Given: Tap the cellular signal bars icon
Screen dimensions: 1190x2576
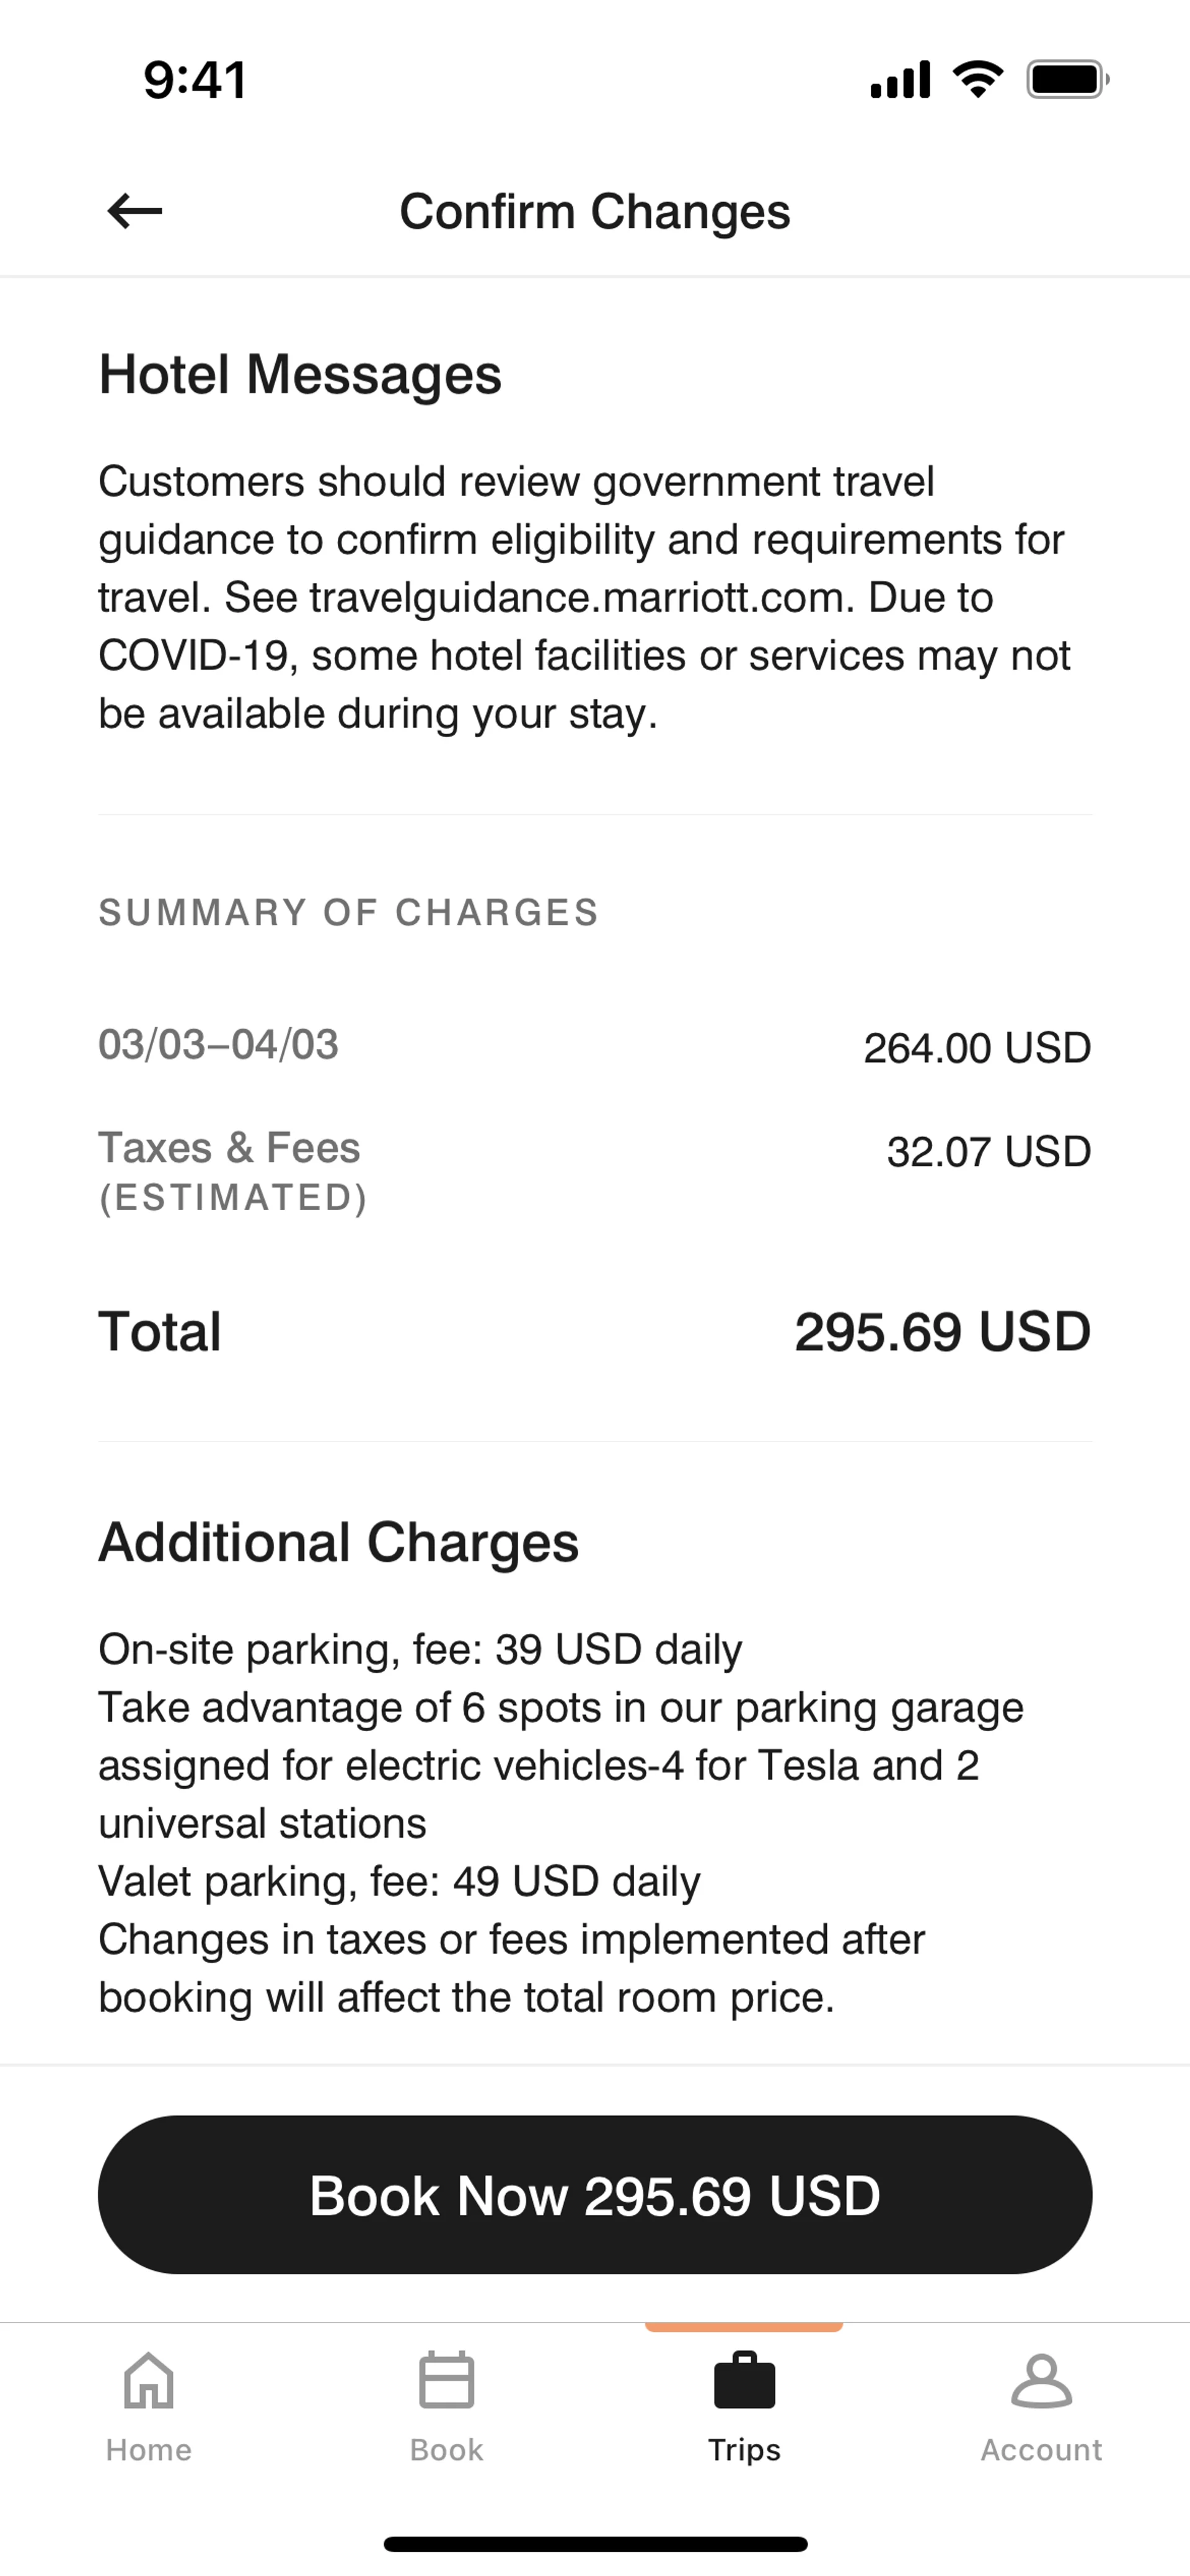Looking at the screenshot, I should click(900, 79).
